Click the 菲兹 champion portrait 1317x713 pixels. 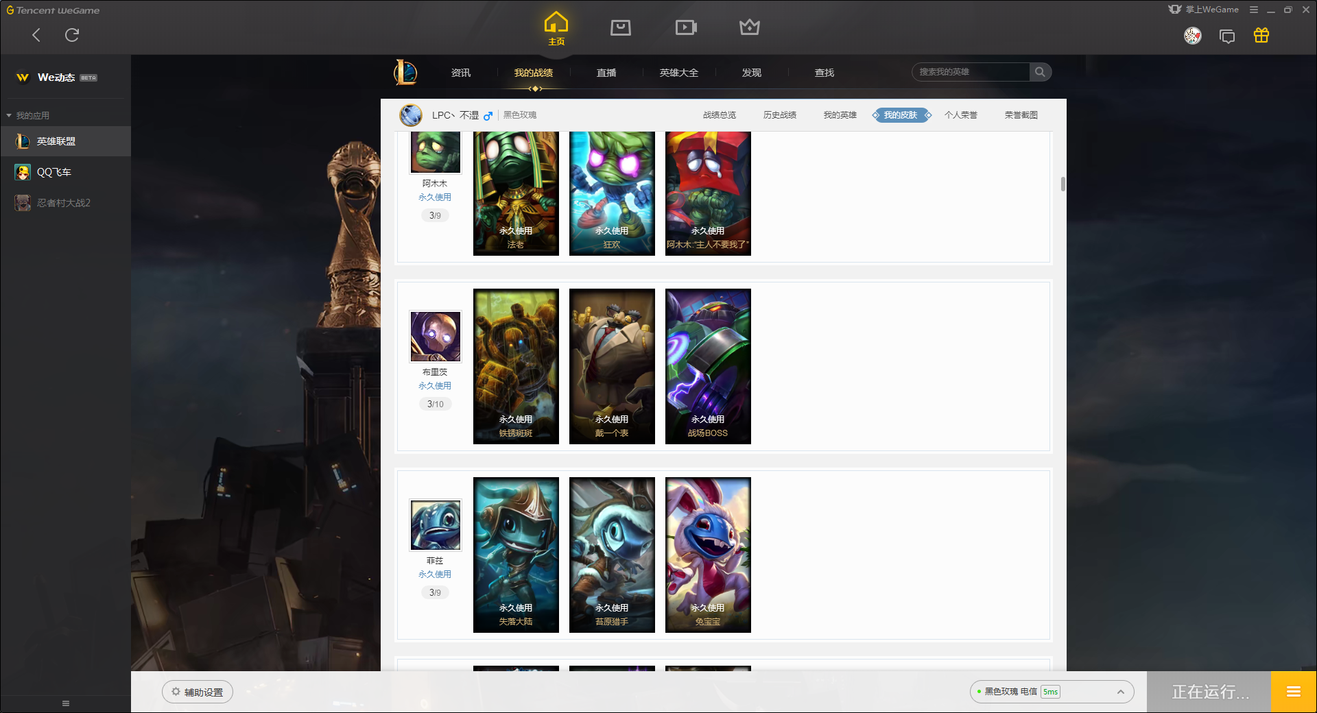(x=436, y=524)
